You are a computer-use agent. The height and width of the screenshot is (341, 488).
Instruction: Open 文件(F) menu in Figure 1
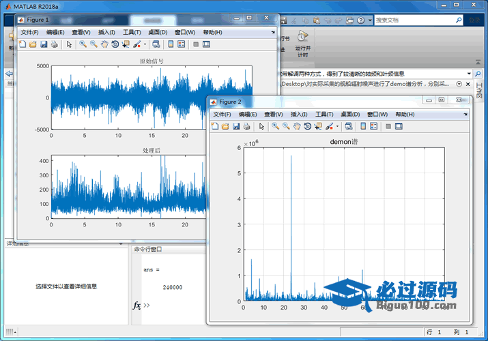point(29,32)
